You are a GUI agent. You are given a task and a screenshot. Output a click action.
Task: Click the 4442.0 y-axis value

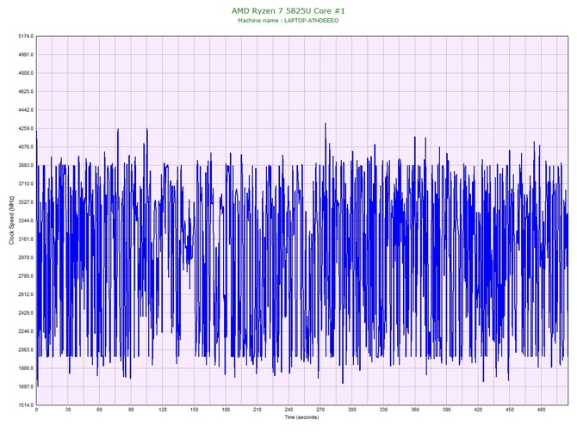(x=26, y=110)
